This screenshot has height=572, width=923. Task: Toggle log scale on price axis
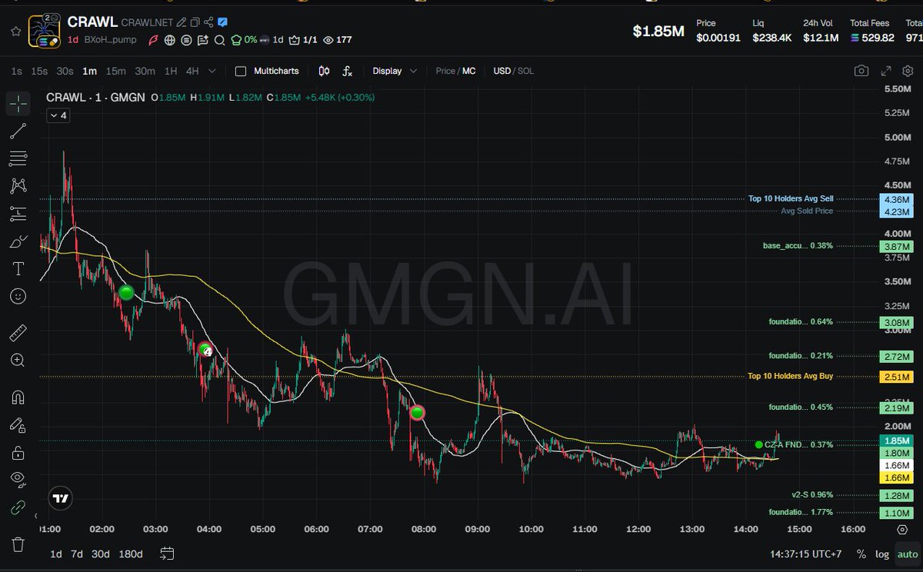coord(881,554)
